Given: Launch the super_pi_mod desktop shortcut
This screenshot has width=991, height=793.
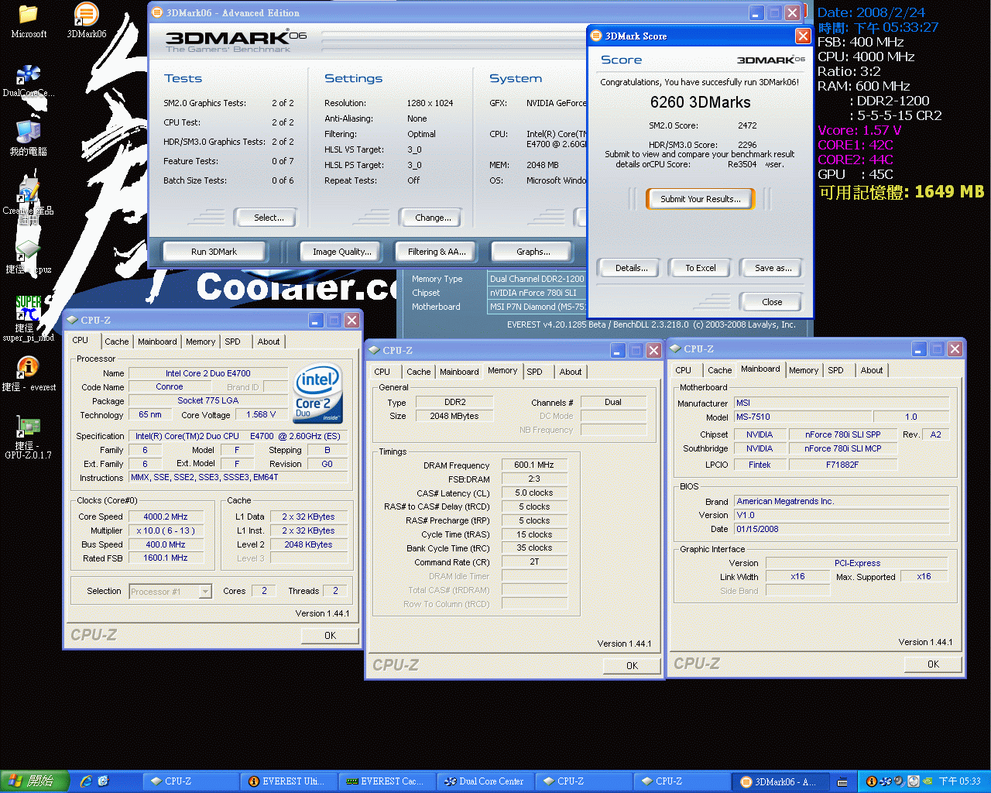Looking at the screenshot, I should click(x=29, y=318).
